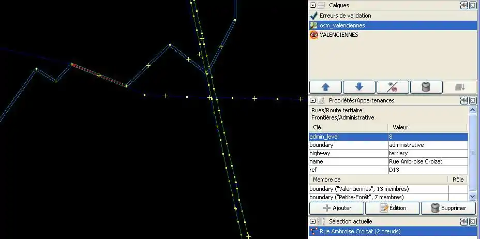Image resolution: width=480 pixels, height=239 pixels.
Task: Pin the Sélection actuelle panel
Action: coord(465,221)
